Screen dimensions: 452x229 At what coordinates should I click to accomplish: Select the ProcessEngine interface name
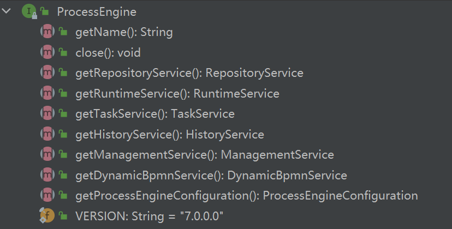point(97,12)
